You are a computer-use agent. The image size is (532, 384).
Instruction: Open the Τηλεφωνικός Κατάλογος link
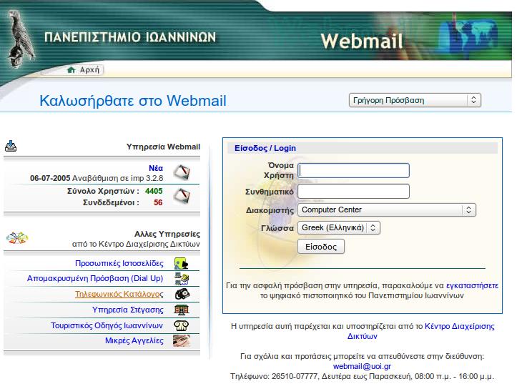119,294
